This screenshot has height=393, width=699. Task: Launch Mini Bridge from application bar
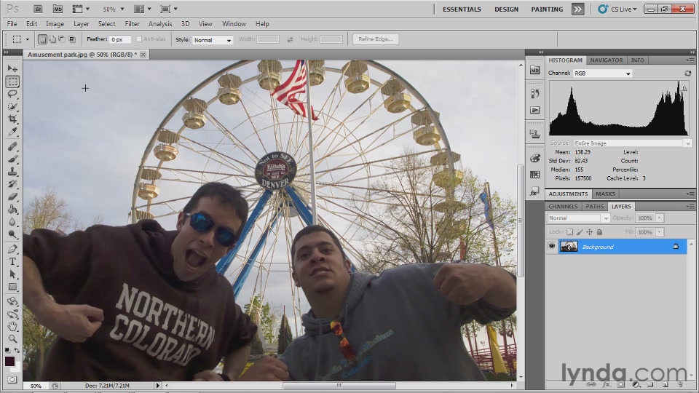[x=58, y=9]
